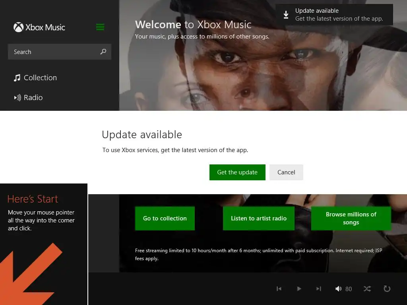407x305 pixels.
Task: Toggle repeat playback
Action: coord(387,289)
